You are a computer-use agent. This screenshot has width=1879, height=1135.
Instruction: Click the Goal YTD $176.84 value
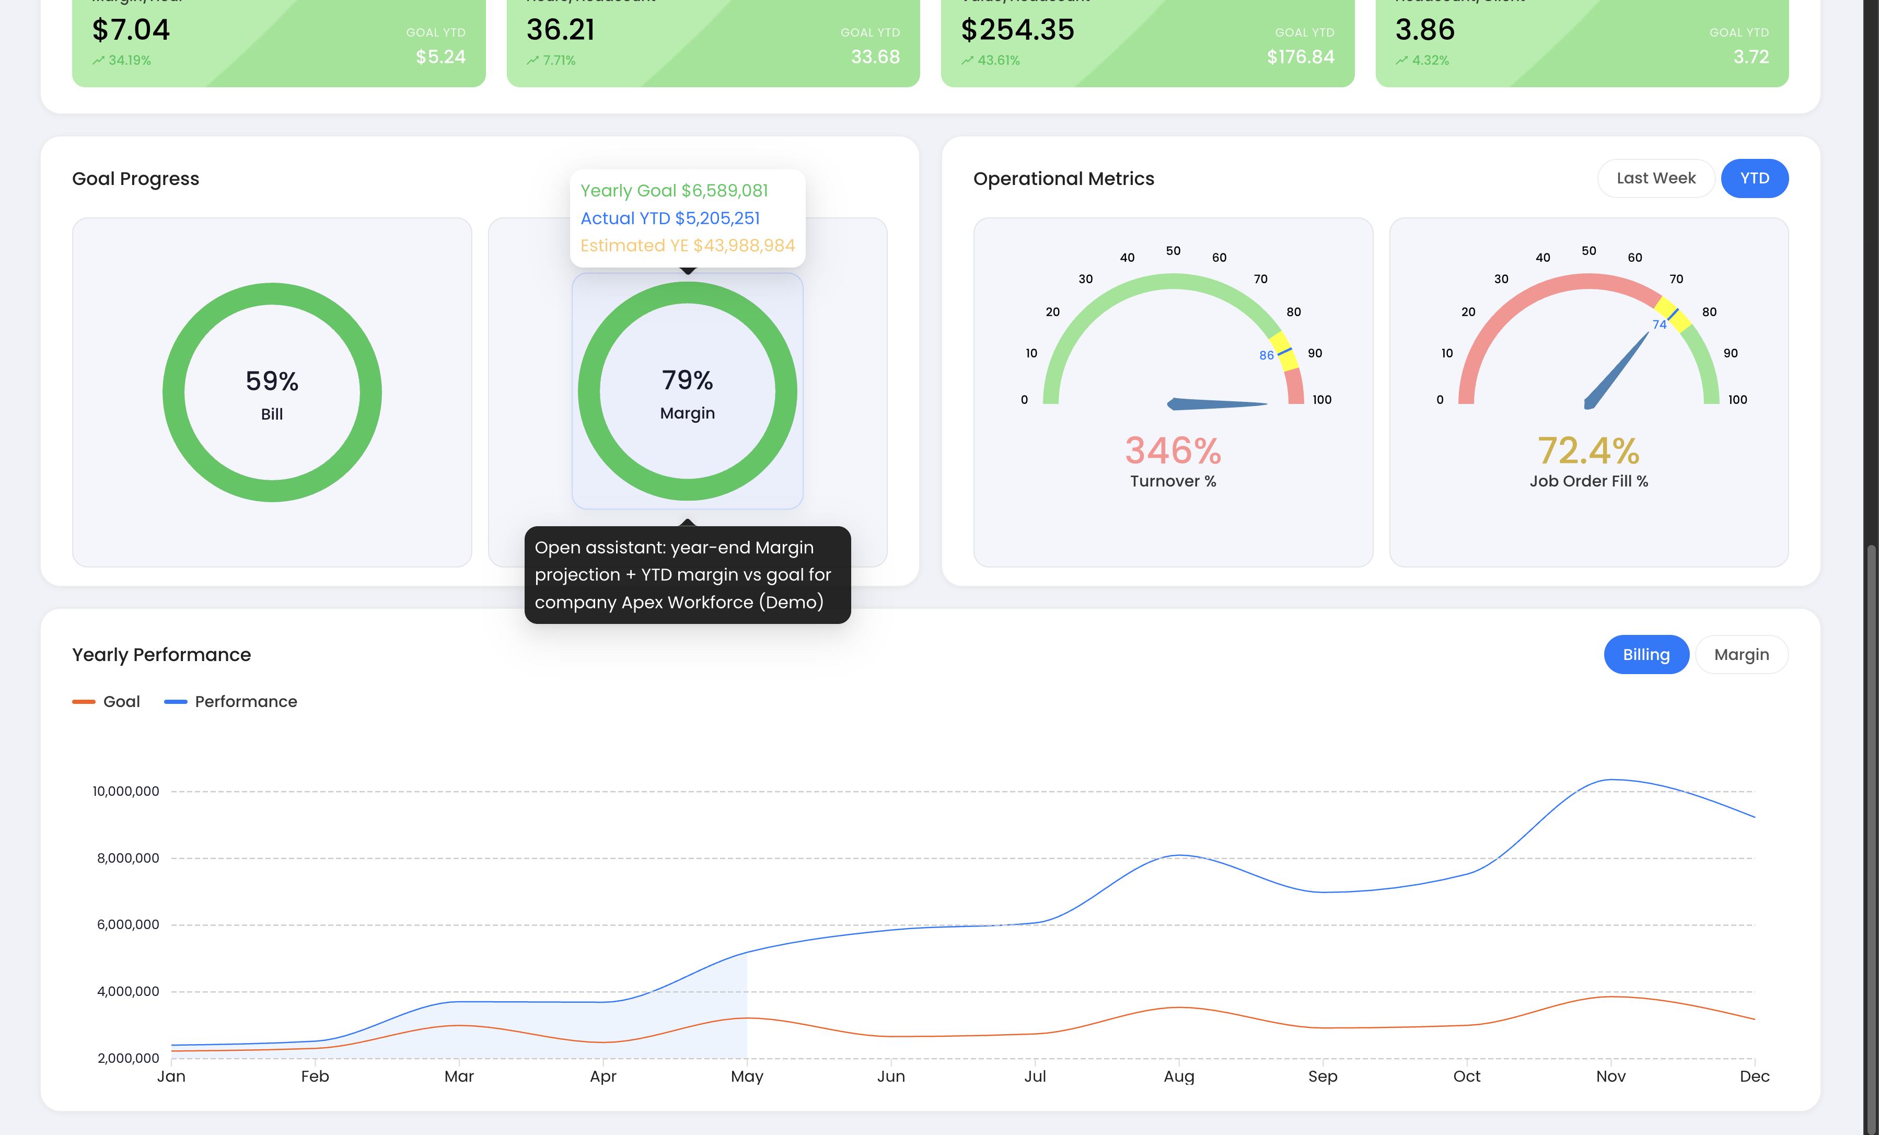tap(1300, 57)
